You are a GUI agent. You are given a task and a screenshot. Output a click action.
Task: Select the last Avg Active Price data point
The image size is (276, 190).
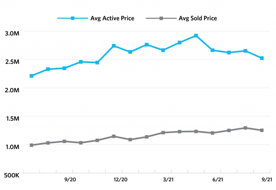click(262, 58)
